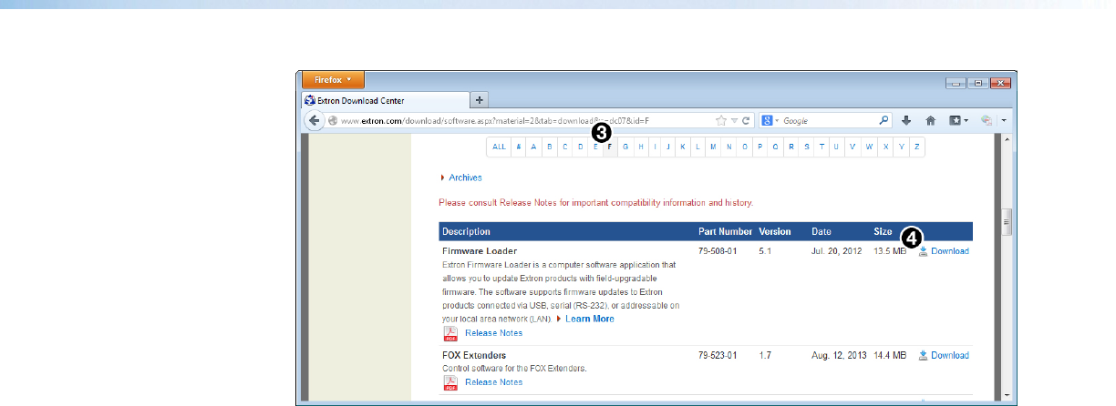Click the FOX Extenders Download link
The height and width of the screenshot is (406, 1116).
950,355
